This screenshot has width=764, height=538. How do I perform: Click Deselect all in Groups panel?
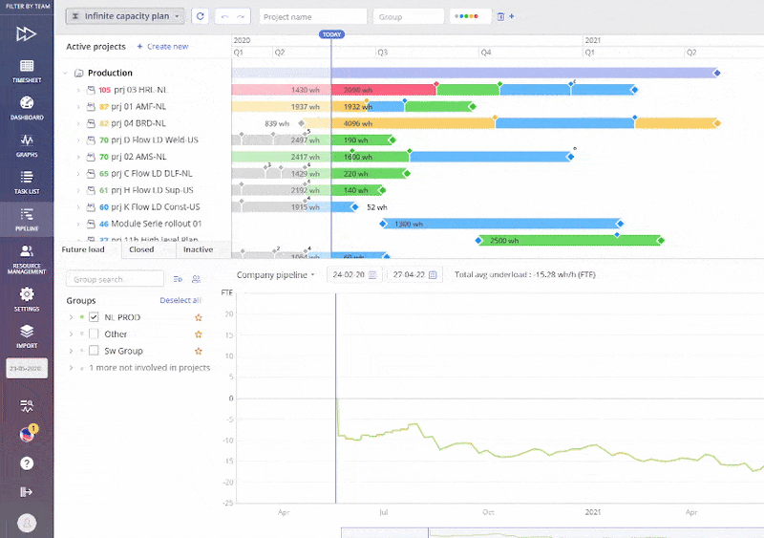(x=180, y=300)
